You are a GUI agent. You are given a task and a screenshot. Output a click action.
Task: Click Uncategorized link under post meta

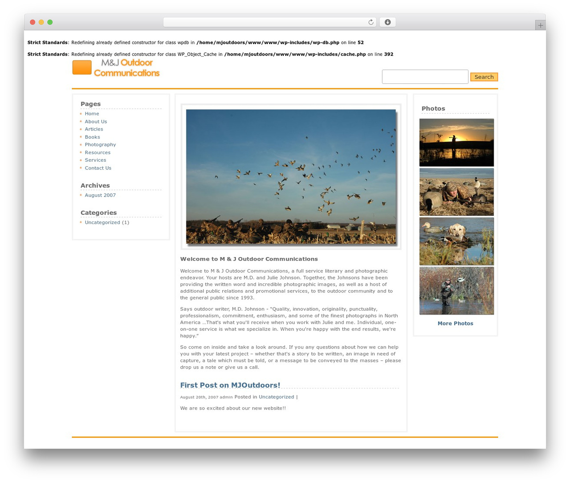coord(276,397)
